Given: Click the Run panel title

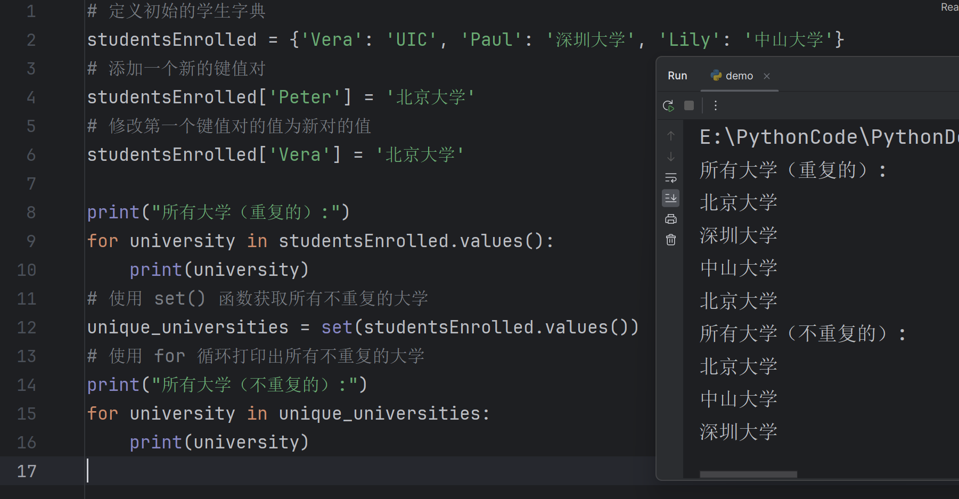Looking at the screenshot, I should [677, 76].
